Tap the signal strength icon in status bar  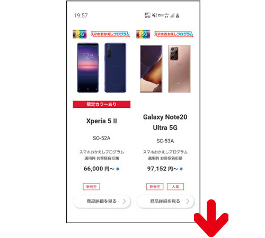click(172, 15)
